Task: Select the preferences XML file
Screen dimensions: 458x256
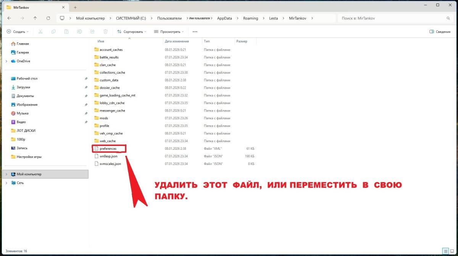Action: click(x=108, y=148)
